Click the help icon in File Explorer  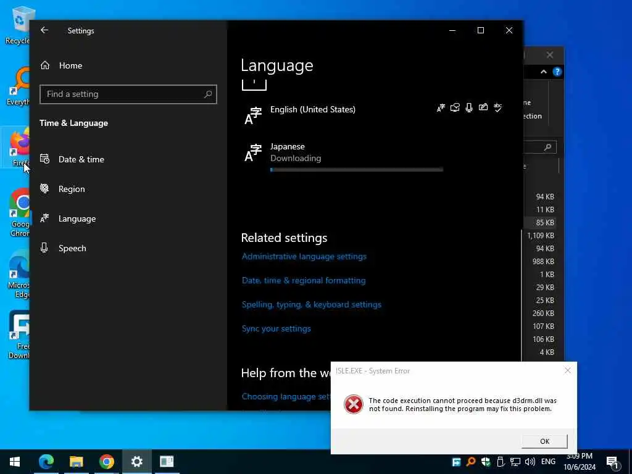(557, 72)
